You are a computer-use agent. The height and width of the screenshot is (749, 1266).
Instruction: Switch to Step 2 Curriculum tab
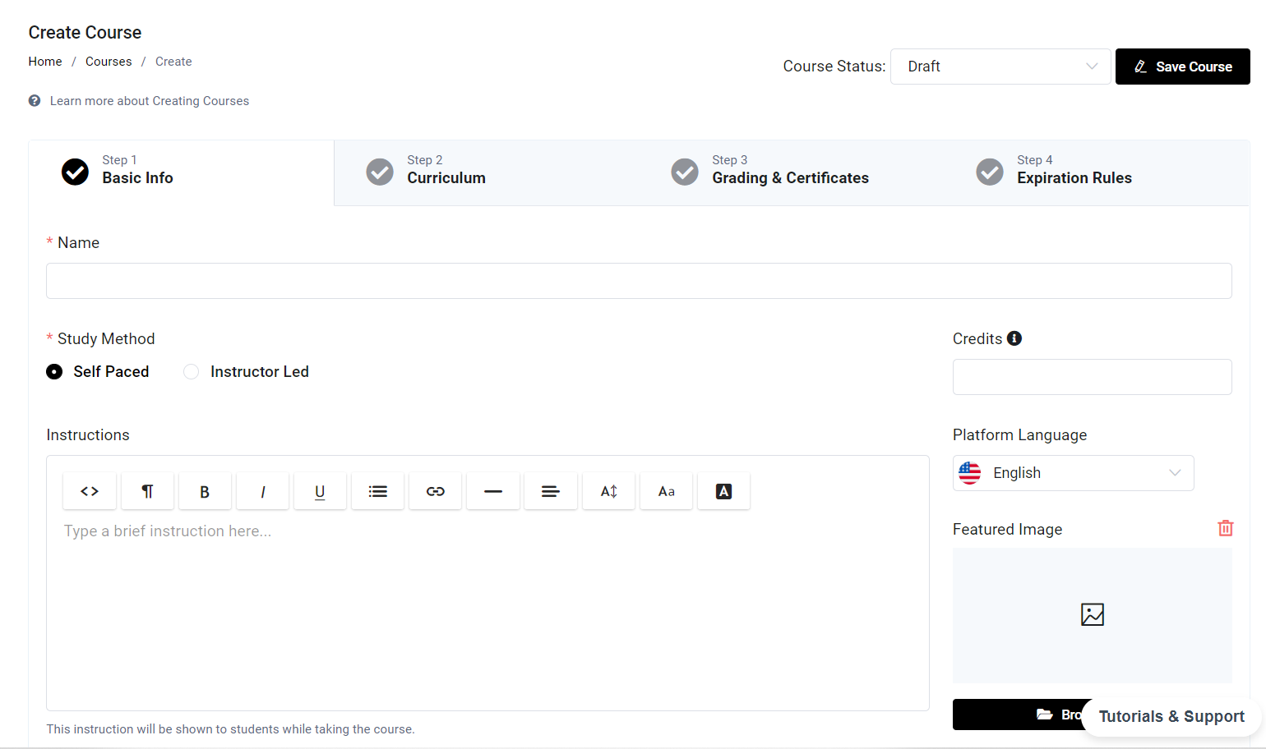tap(446, 170)
